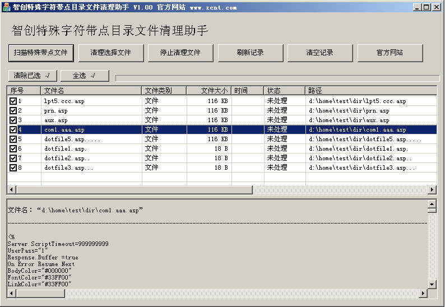This screenshot has width=445, height=307.
Task: Click Server.ScriptTimeout line in preview
Action: coord(58,244)
